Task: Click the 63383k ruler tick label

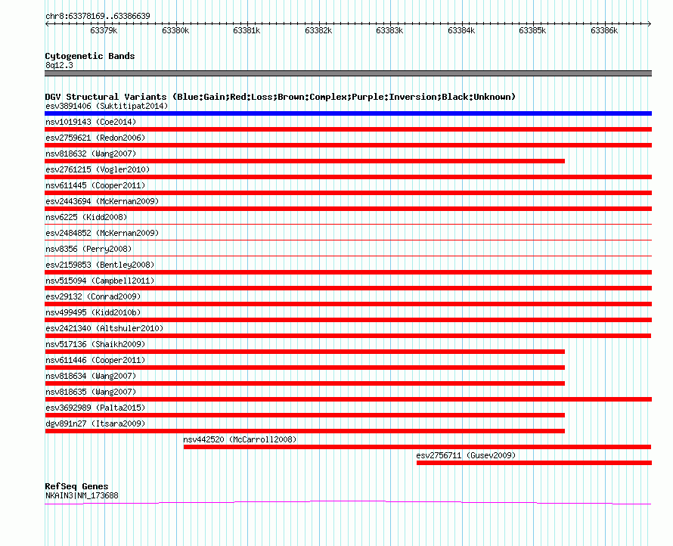Action: (x=389, y=30)
